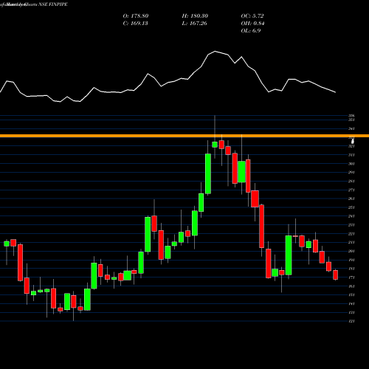This screenshot has height=369, width=369.
Task: Click the 201 price axis label
Action: point(351,251)
